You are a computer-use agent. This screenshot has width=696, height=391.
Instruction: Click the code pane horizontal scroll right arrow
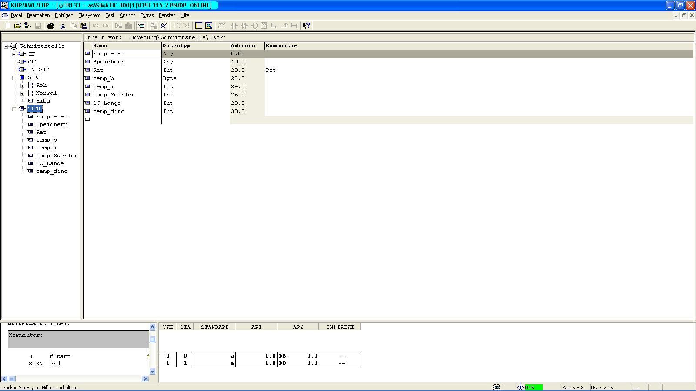click(x=145, y=379)
